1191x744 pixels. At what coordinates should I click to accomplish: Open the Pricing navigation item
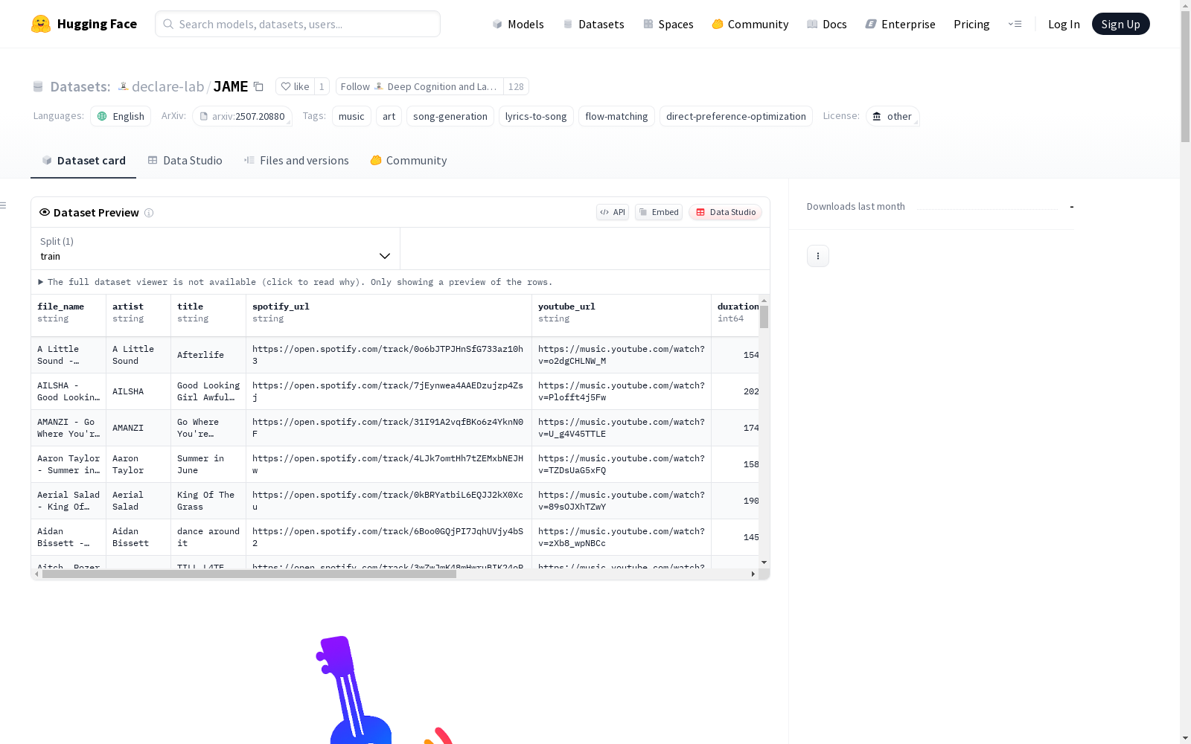tap(971, 24)
